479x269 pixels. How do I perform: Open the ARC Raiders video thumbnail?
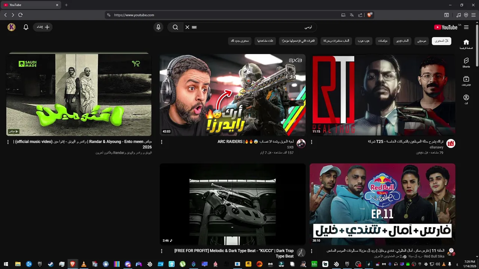pyautogui.click(x=232, y=95)
